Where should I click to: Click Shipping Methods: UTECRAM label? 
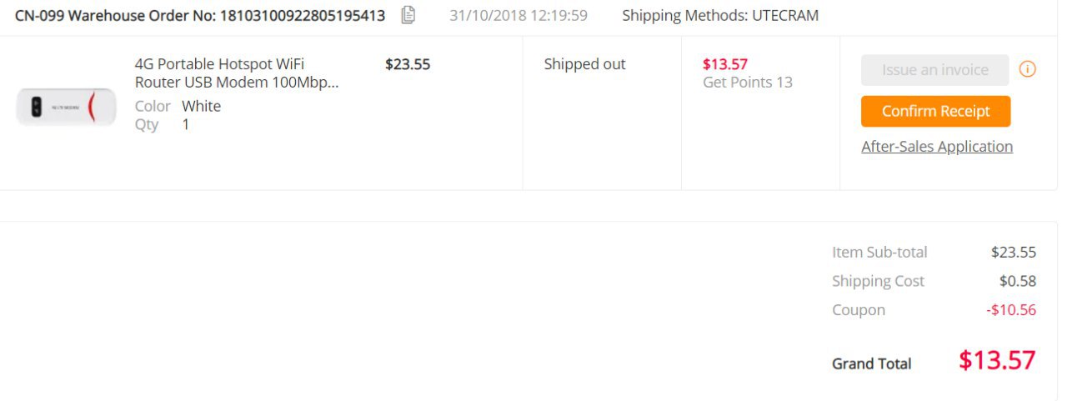[x=720, y=15]
